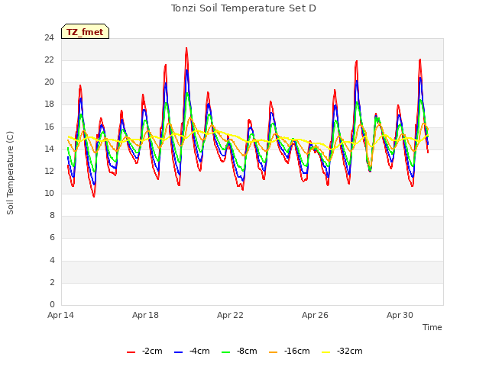
Task: Click the yellow -32cm legend swatch
Action: point(326,352)
